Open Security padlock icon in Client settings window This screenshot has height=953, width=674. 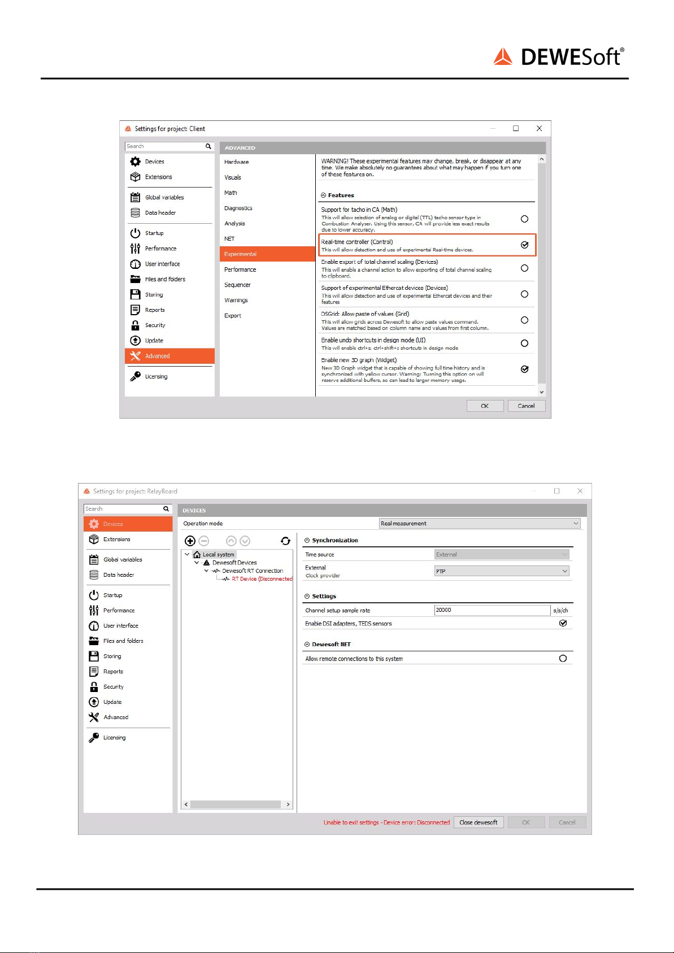(x=135, y=325)
